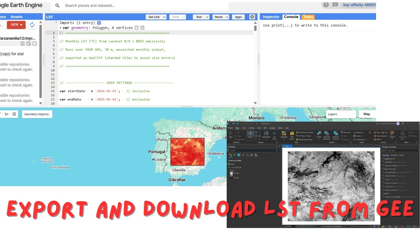This screenshot has height=236, width=420.
Task: Open the Insert ribbon tab in ArcGIS
Action: (x=244, y=128)
